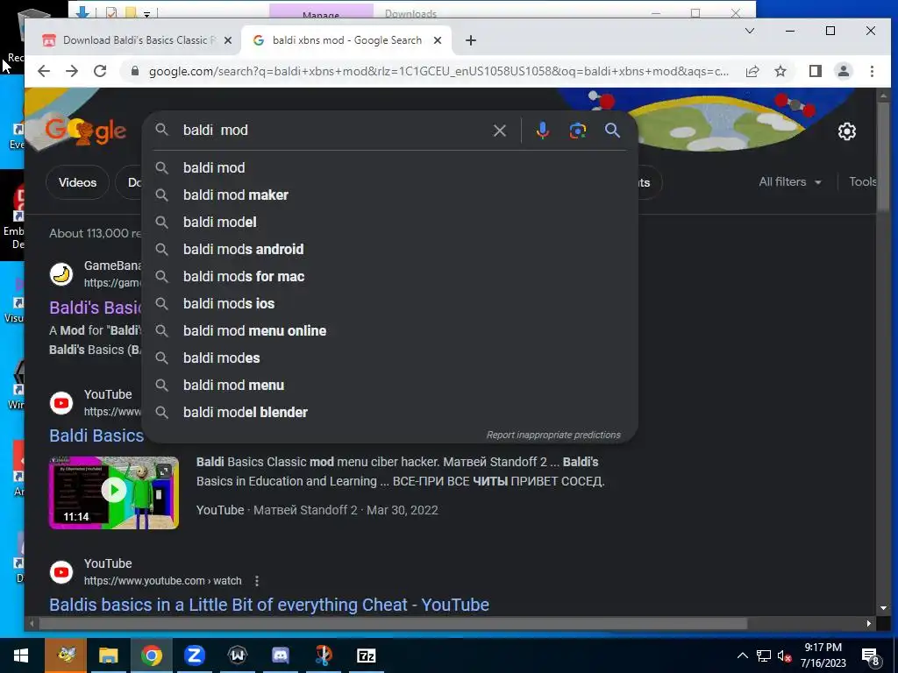Click the browser forward arrow

(x=72, y=71)
